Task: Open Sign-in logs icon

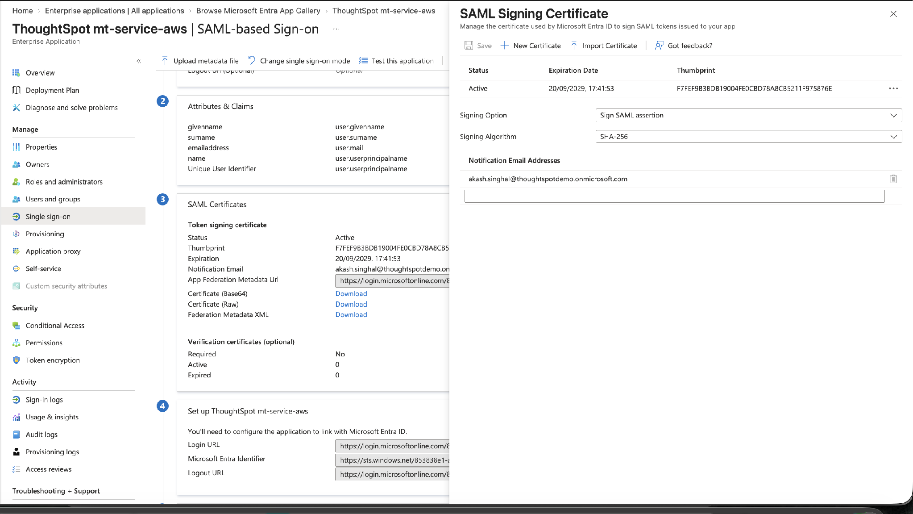Action: 16,400
